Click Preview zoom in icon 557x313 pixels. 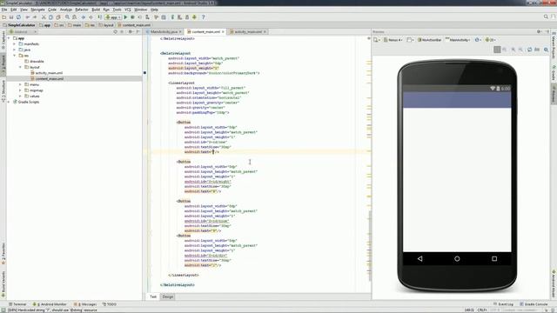513,50
